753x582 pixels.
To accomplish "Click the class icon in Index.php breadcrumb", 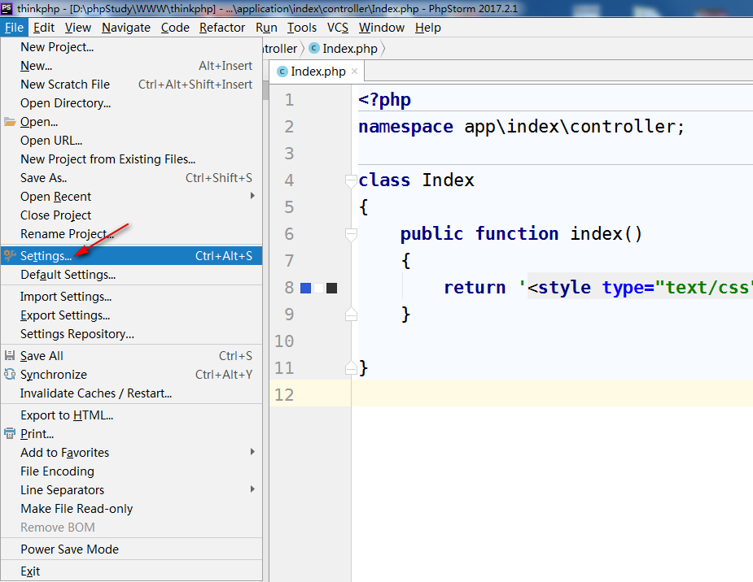I will (314, 48).
